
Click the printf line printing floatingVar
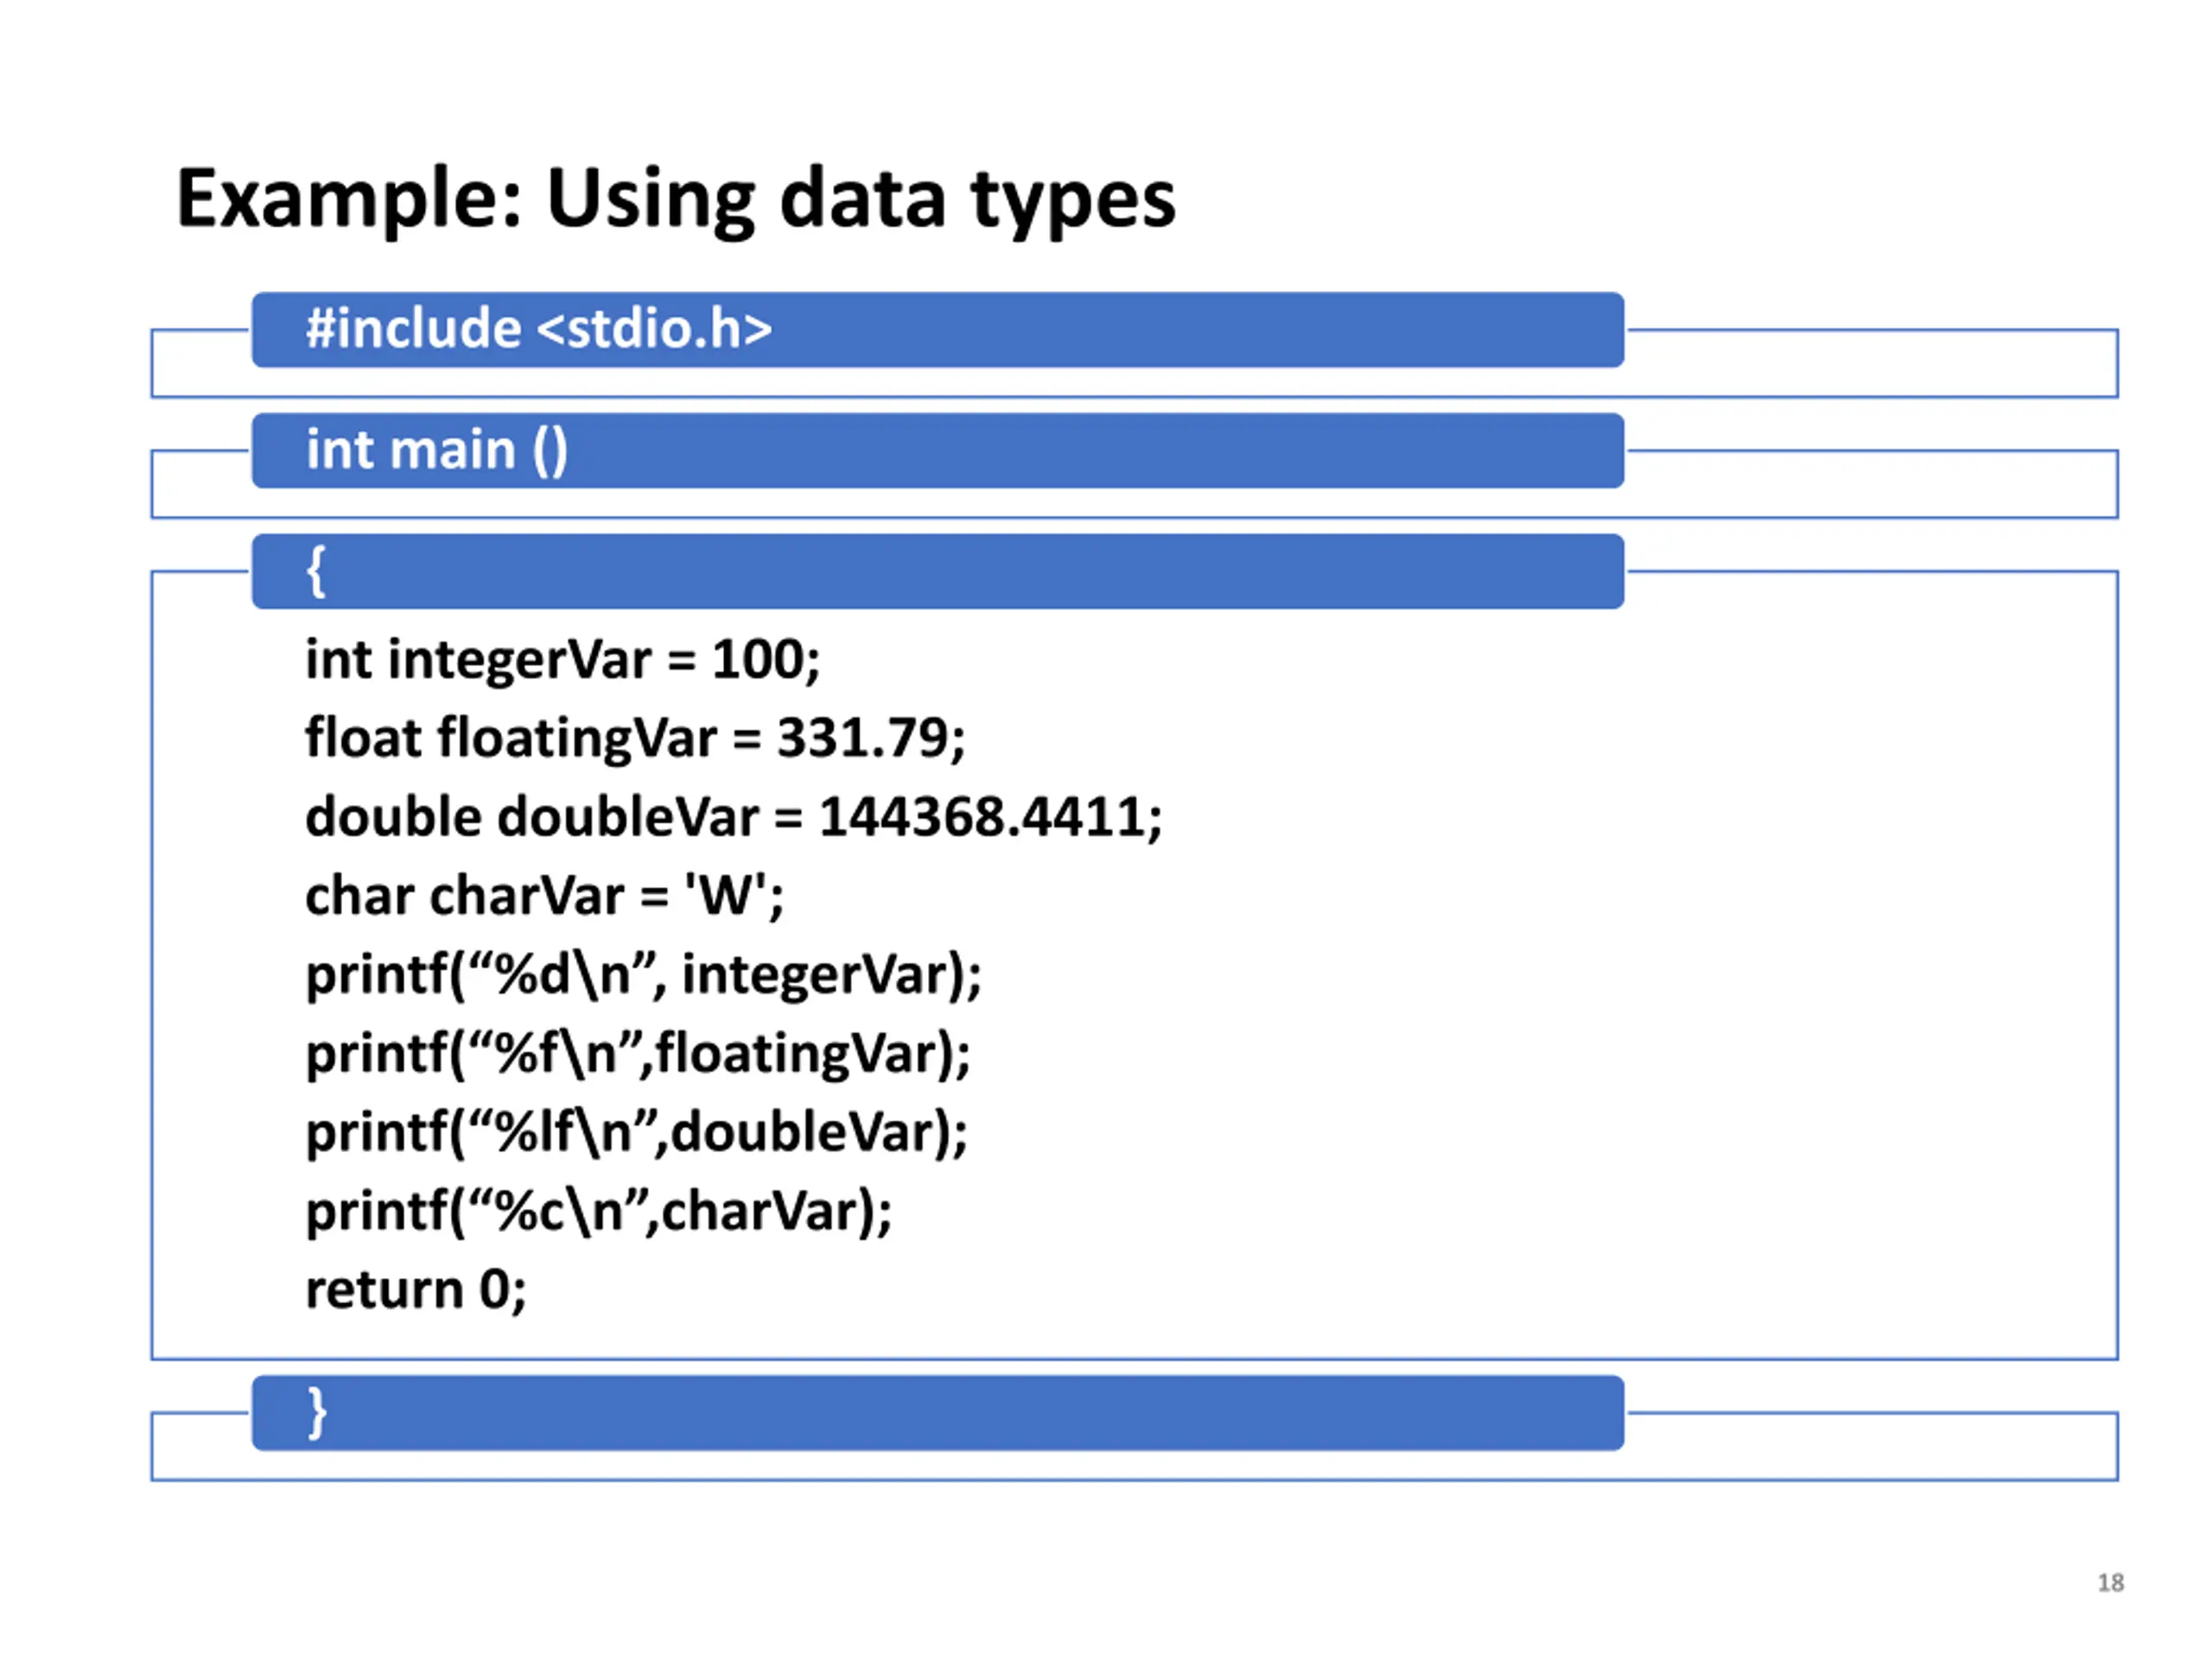coord(638,1054)
